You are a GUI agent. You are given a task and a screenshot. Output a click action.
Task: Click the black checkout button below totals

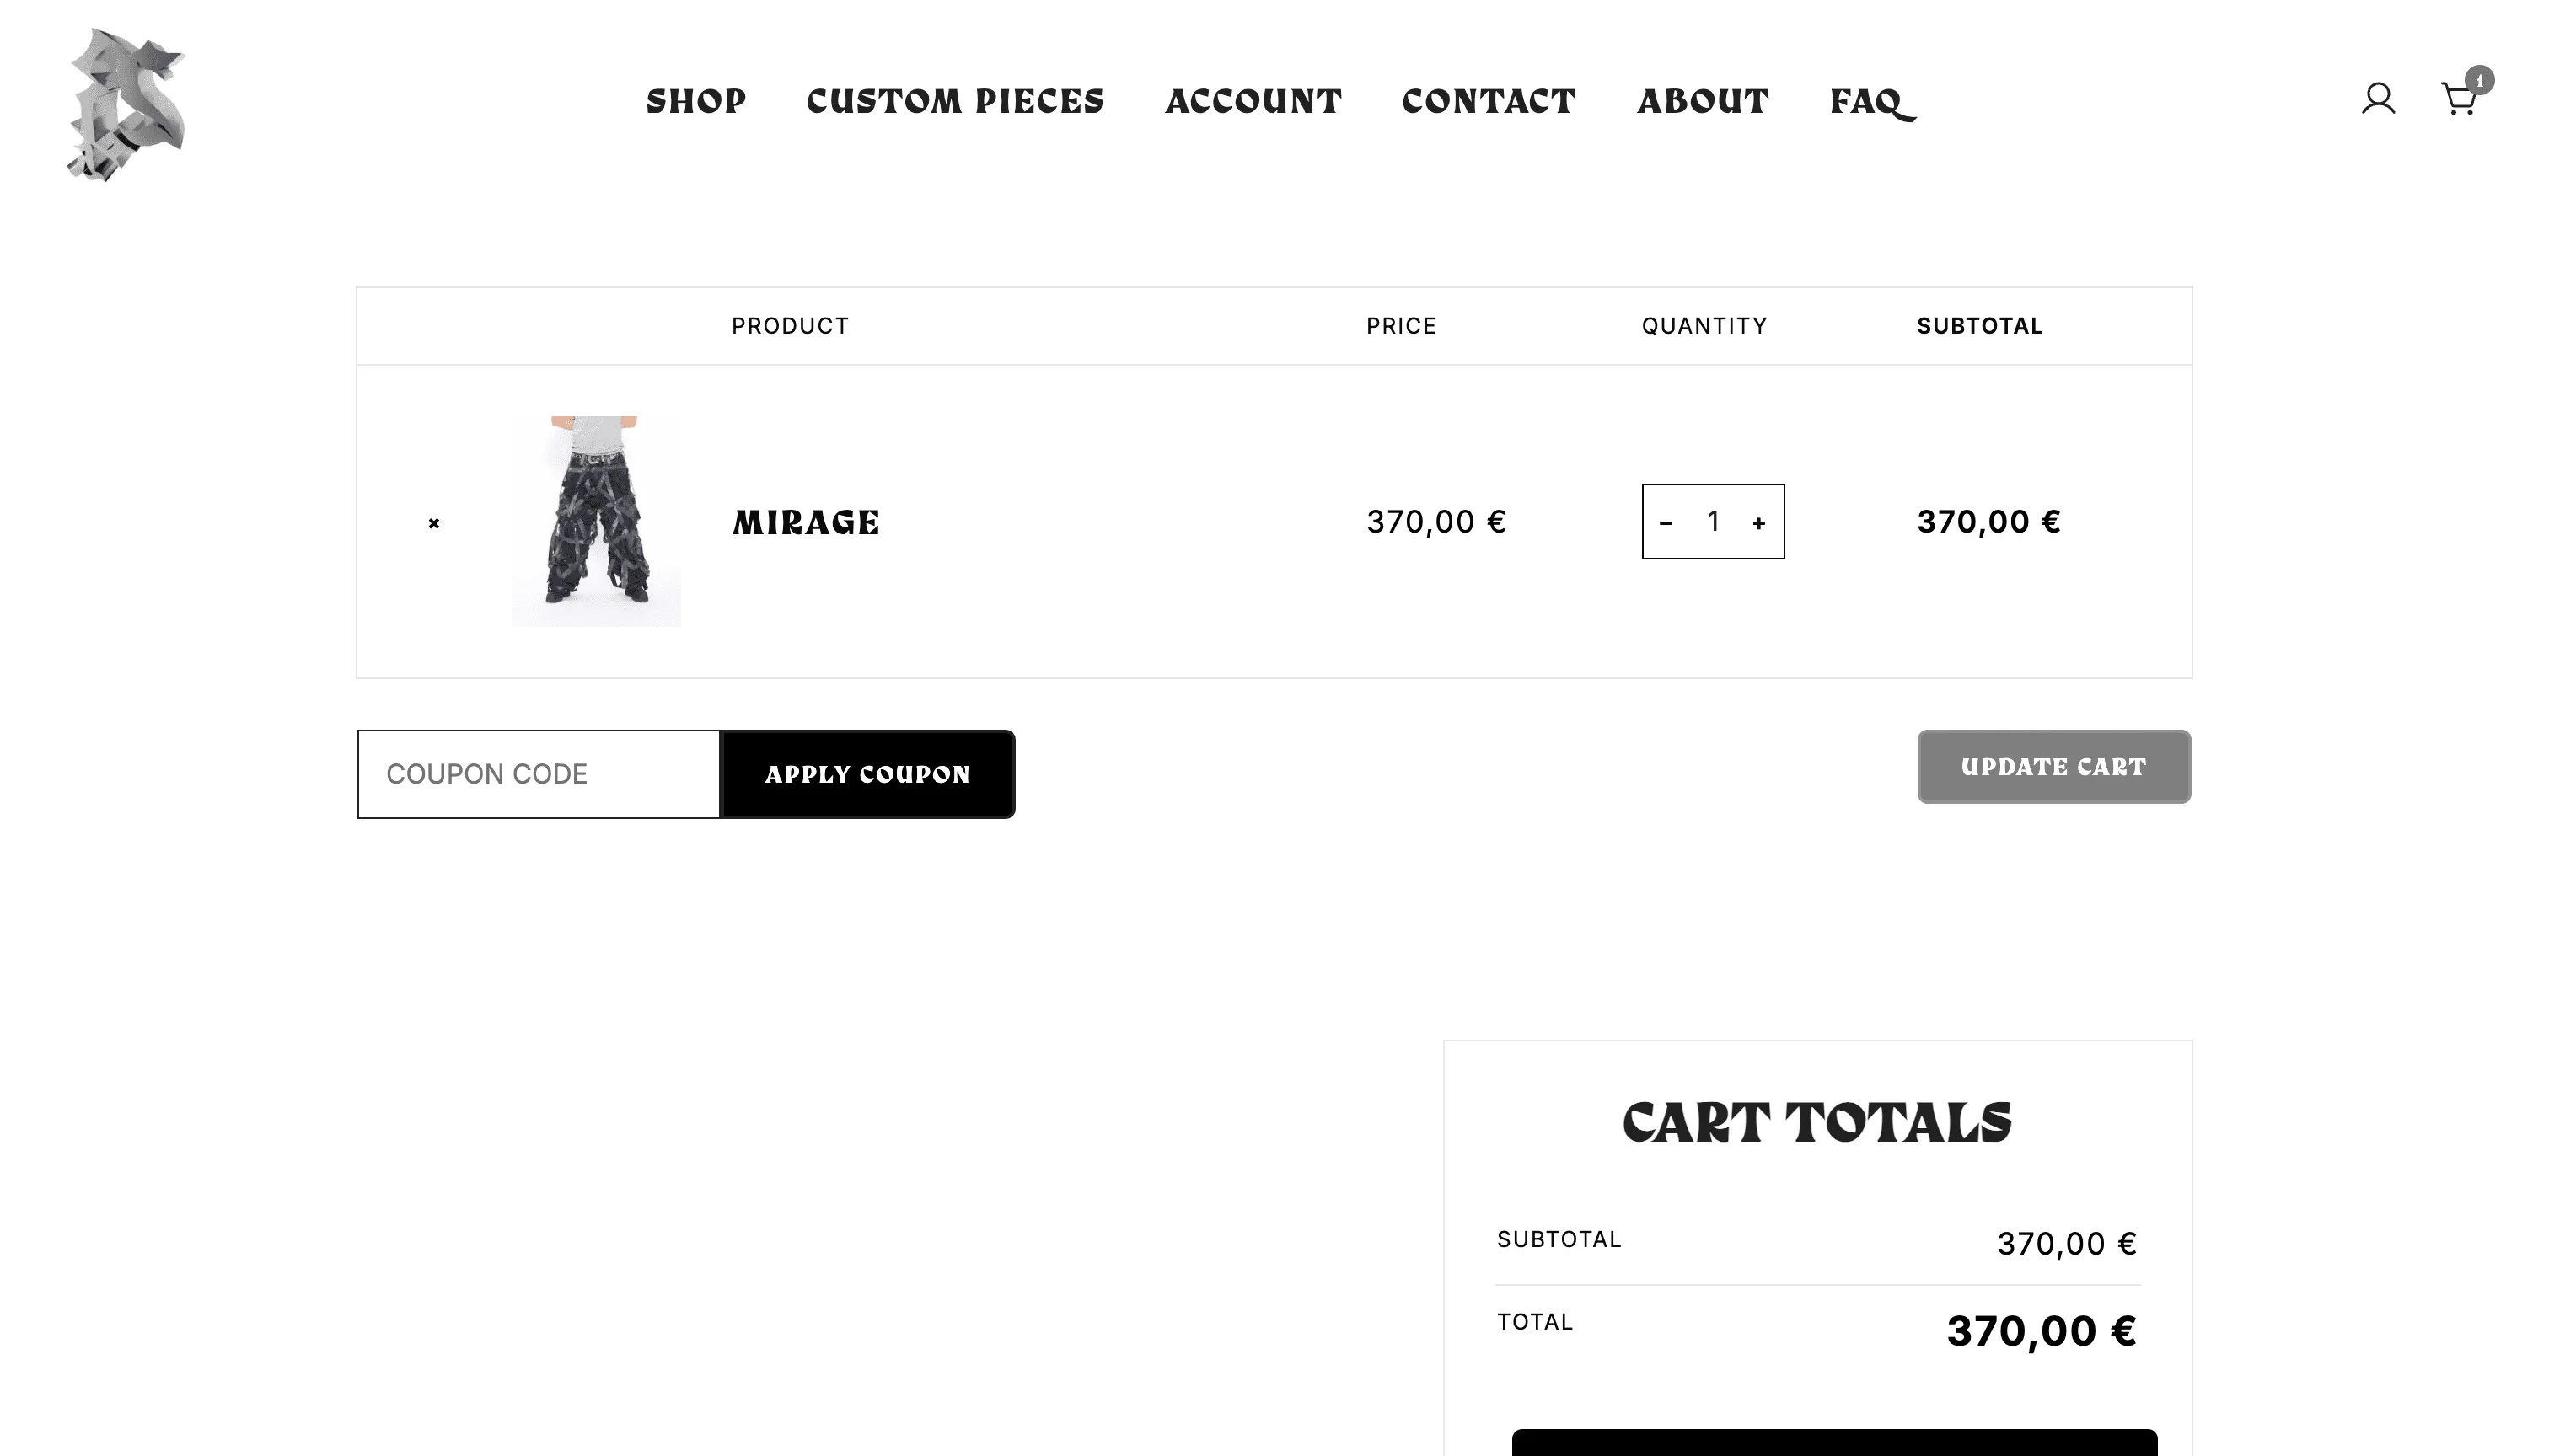coord(1833,1443)
